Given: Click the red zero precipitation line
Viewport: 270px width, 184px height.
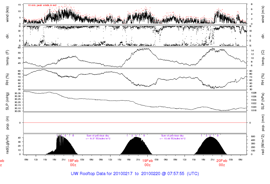Looking at the screenshot, I should 135,123.
